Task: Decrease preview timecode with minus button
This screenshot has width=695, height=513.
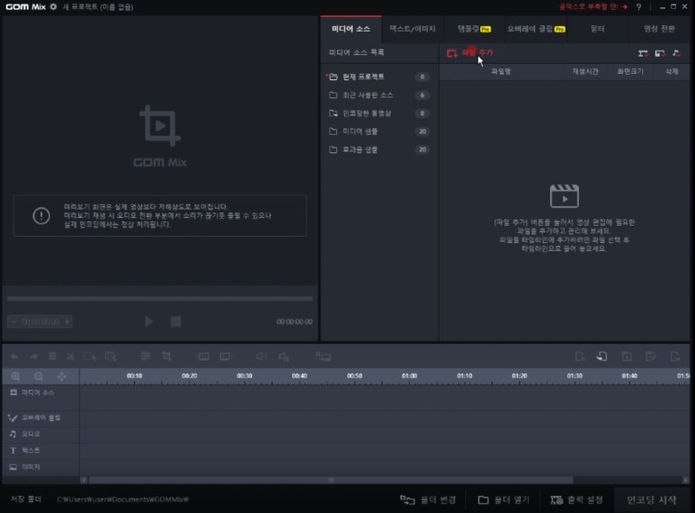Action: click(13, 321)
